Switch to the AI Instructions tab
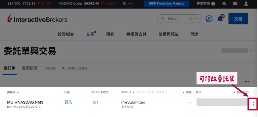The width and height of the screenshot is (258, 117). coord(74,68)
